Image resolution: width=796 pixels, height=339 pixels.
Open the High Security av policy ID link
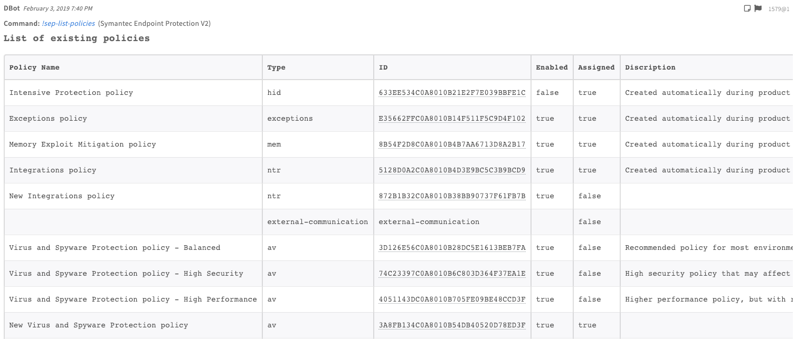point(451,273)
